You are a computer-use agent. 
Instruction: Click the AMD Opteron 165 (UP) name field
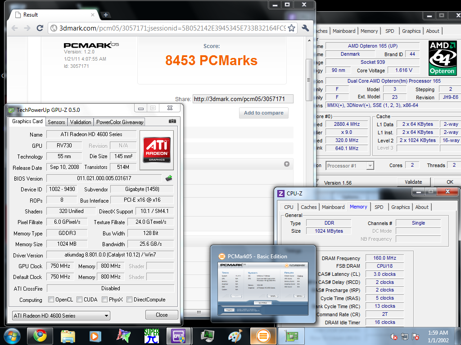click(x=372, y=46)
